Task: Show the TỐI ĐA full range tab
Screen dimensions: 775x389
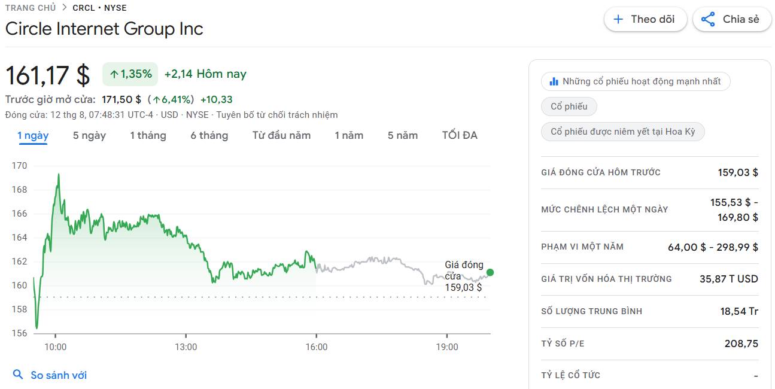Action: pos(460,135)
